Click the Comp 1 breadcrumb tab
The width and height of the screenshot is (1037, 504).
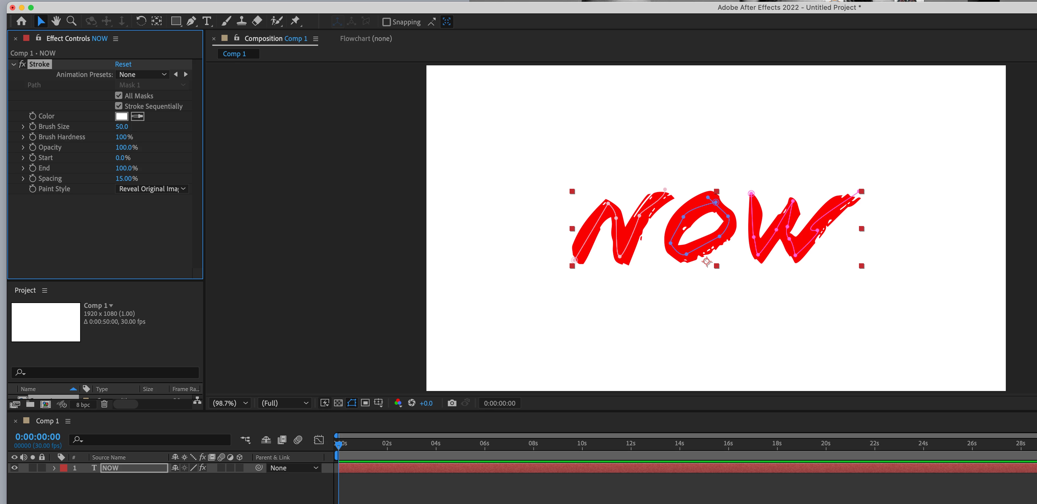point(234,54)
